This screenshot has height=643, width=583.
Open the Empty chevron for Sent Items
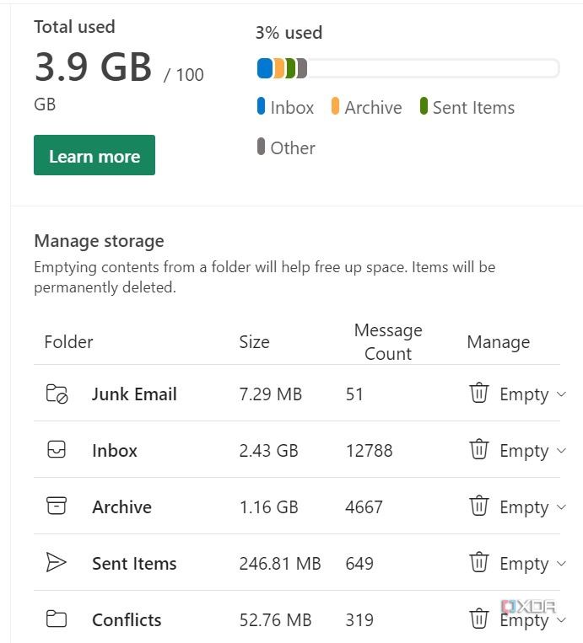pyautogui.click(x=562, y=564)
